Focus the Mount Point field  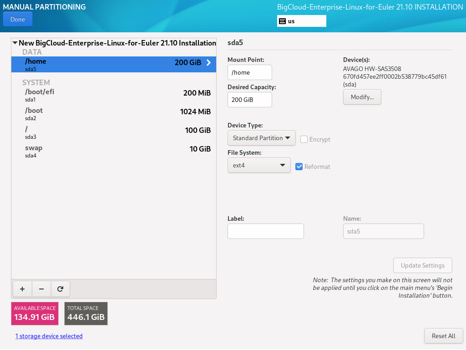[x=250, y=72]
